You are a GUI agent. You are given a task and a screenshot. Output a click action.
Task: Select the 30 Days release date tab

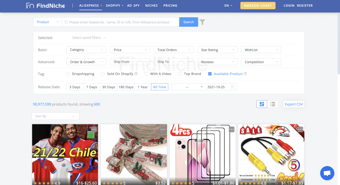pos(109,87)
